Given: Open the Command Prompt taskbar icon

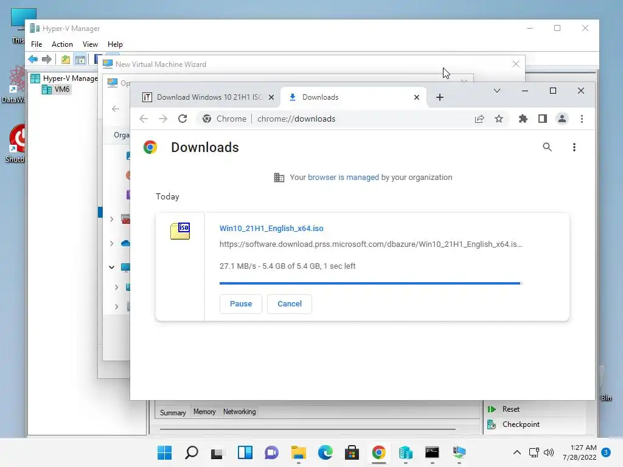Looking at the screenshot, I should pyautogui.click(x=432, y=452).
